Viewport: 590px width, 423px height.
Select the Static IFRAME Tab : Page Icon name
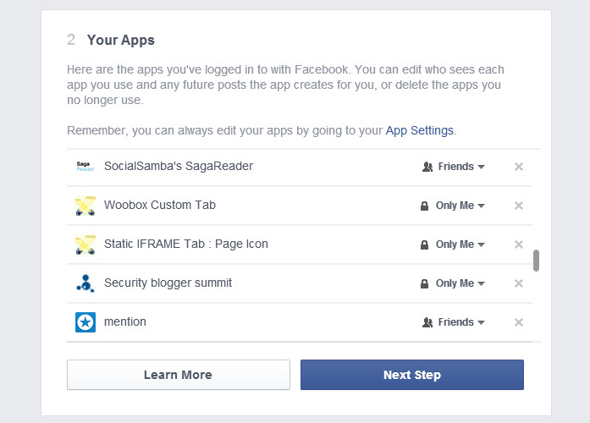[x=186, y=244]
